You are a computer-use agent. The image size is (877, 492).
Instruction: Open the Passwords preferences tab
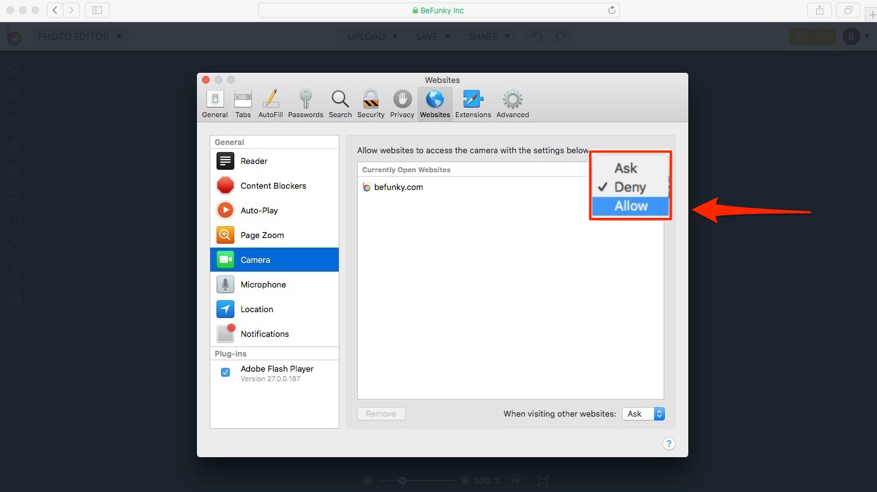[x=306, y=104]
